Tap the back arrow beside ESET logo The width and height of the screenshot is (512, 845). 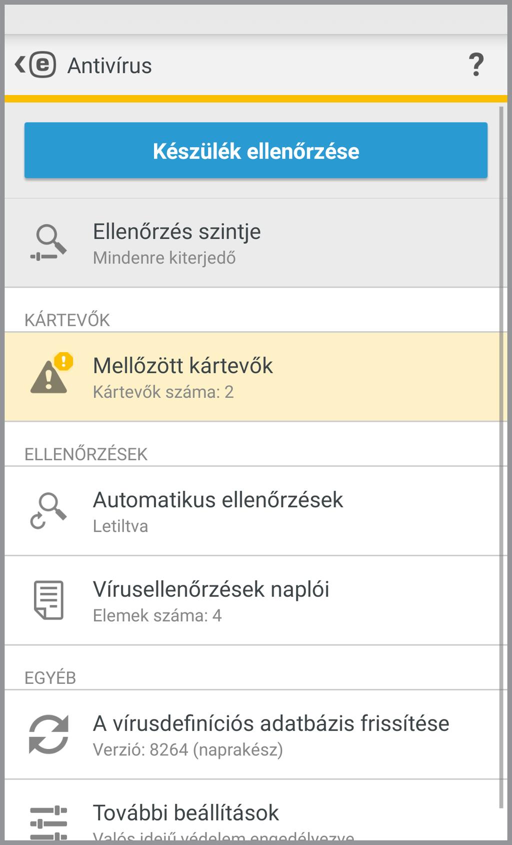coord(20,65)
